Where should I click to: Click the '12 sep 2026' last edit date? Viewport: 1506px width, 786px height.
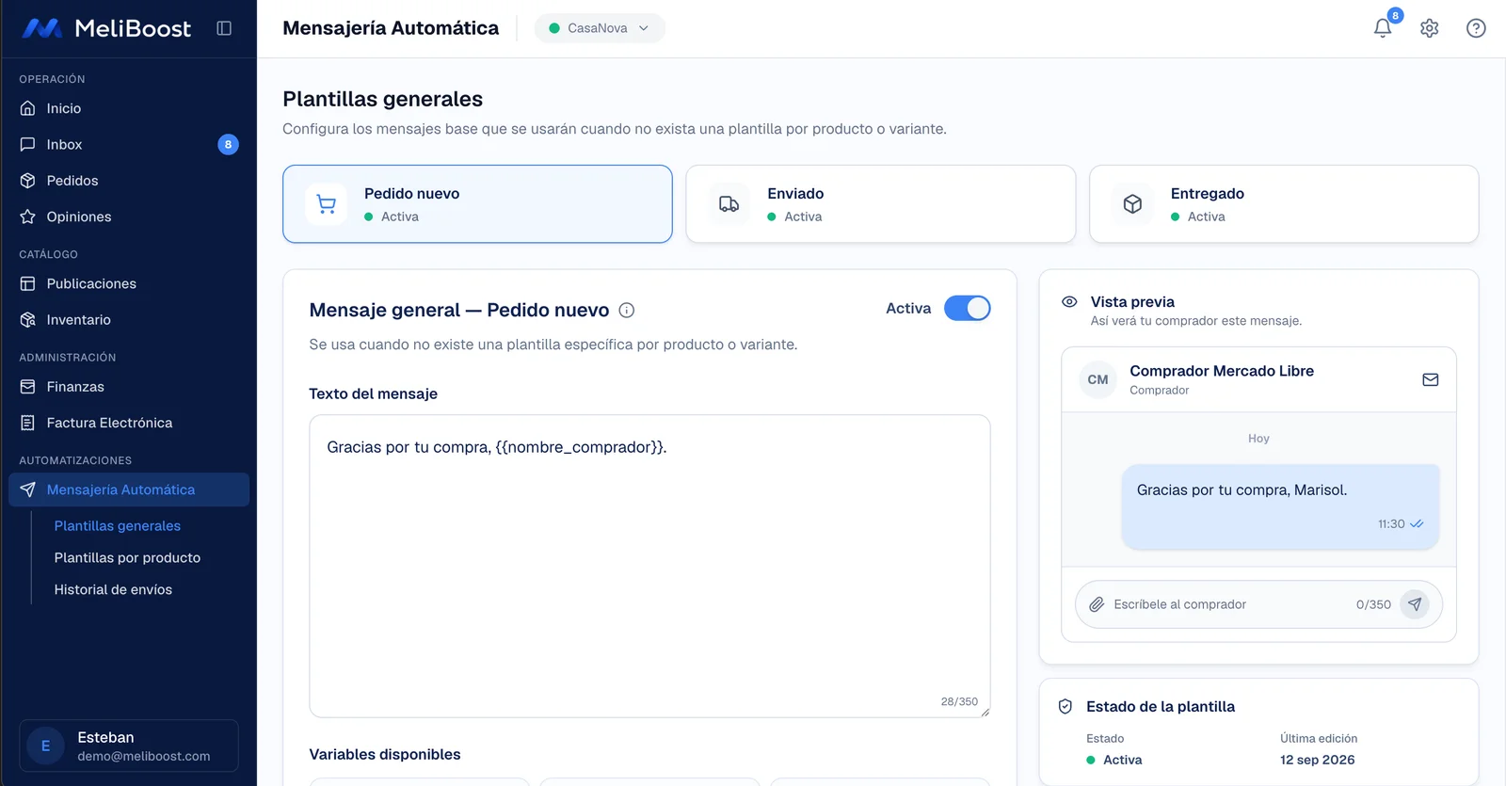click(x=1318, y=761)
